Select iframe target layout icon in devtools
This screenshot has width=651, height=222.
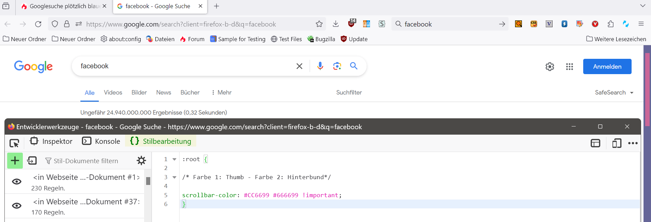click(x=595, y=143)
